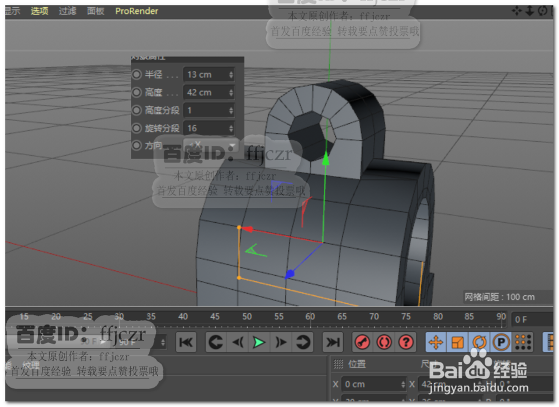Image resolution: width=559 pixels, height=407 pixels.
Task: Click frame 50 on the timeline ruler
Action: [x=247, y=316]
